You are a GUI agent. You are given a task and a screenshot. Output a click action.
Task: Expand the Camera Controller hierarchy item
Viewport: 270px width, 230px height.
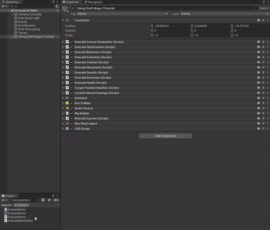pos(12,14)
